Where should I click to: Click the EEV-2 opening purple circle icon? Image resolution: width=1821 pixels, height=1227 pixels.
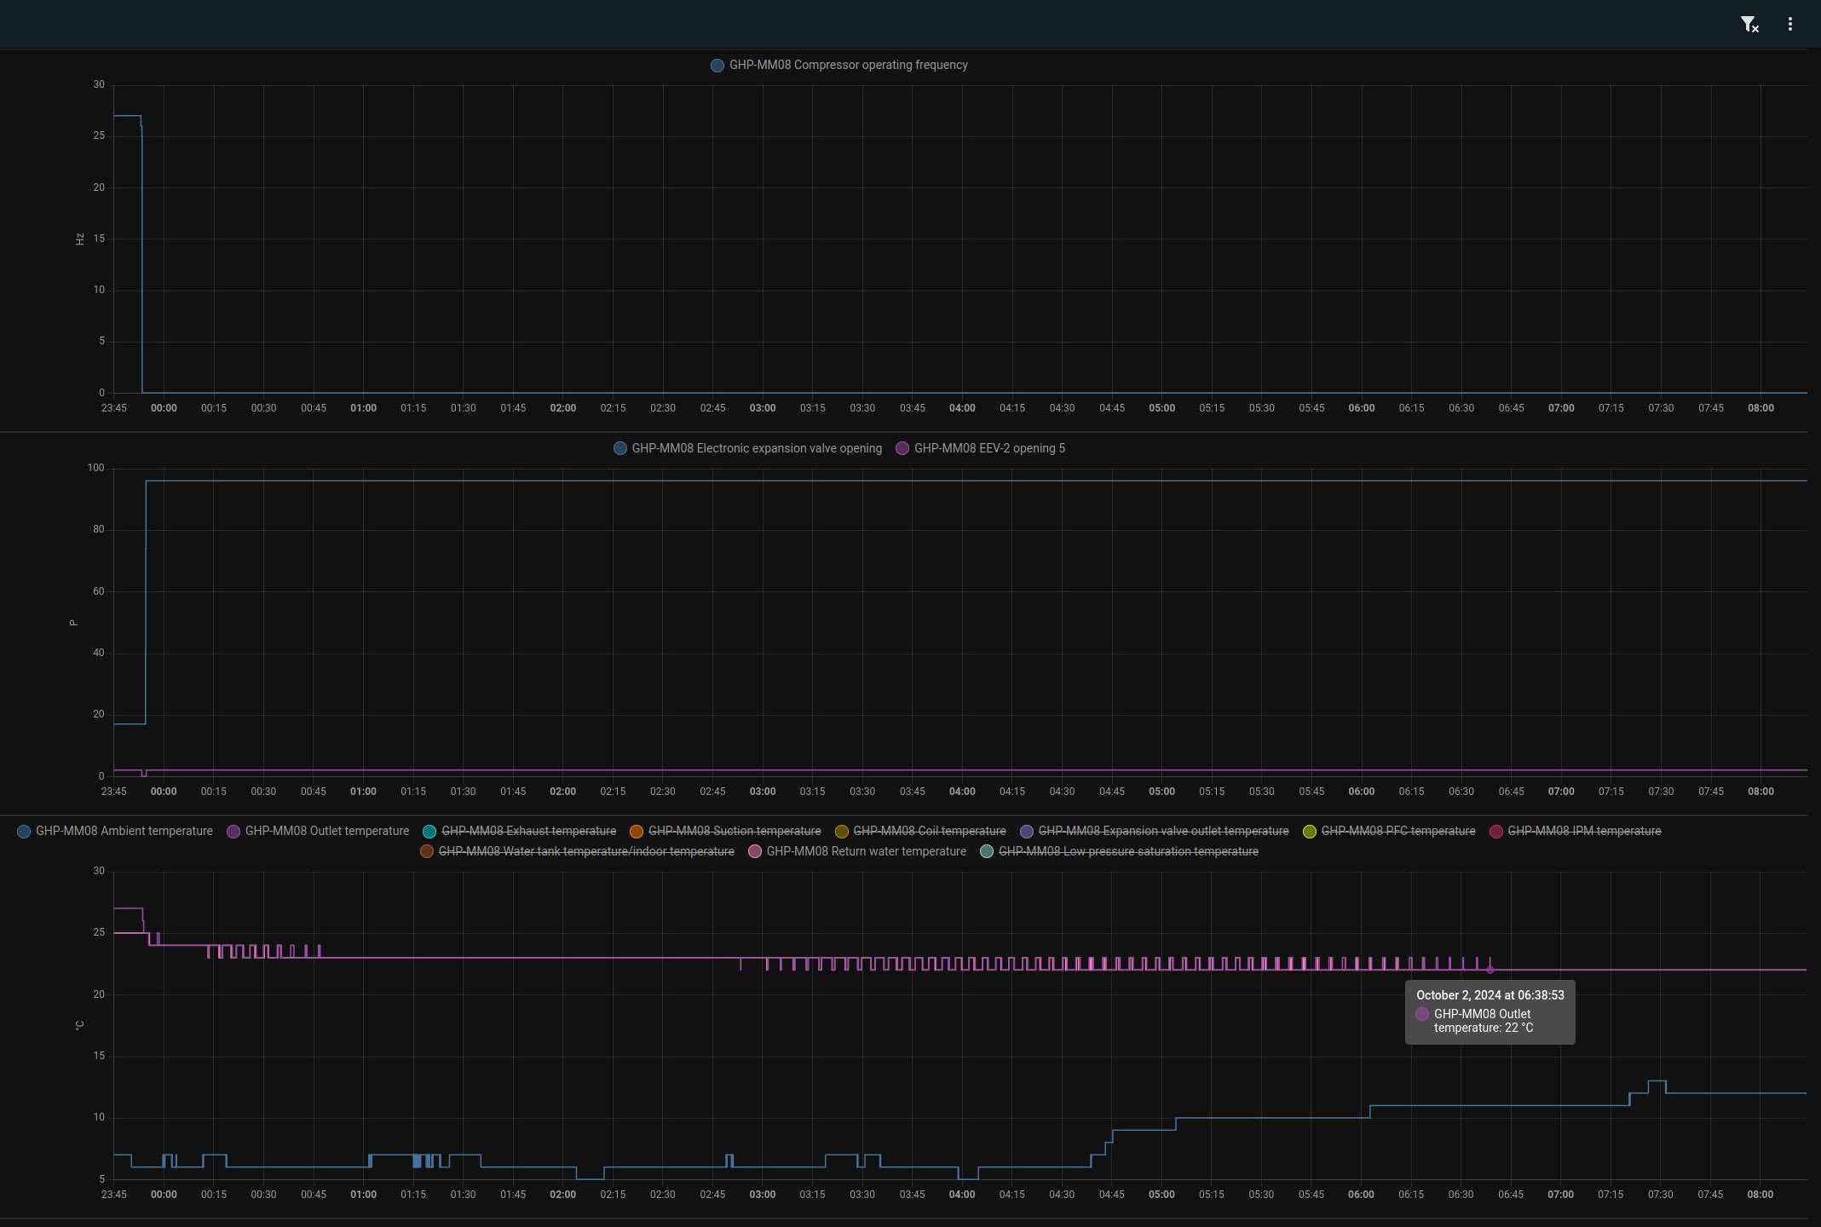pos(902,449)
